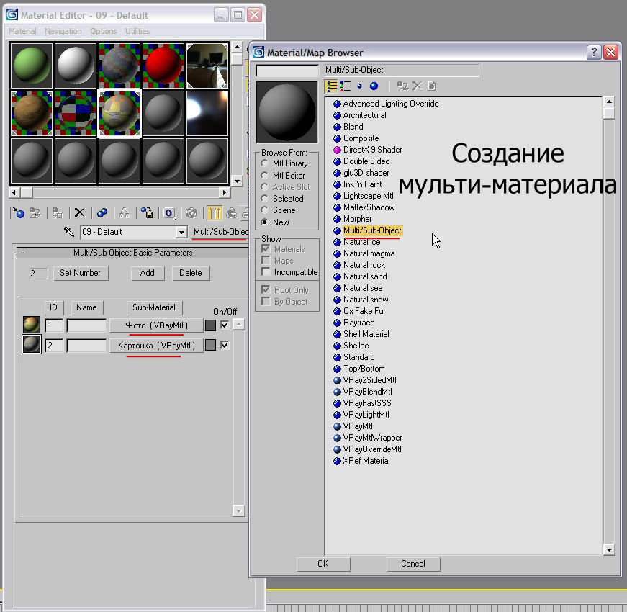Click the Material Effects Channel icon
627x612 pixels.
pyautogui.click(x=169, y=213)
